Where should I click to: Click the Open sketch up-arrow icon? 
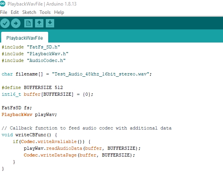coord(39,23)
